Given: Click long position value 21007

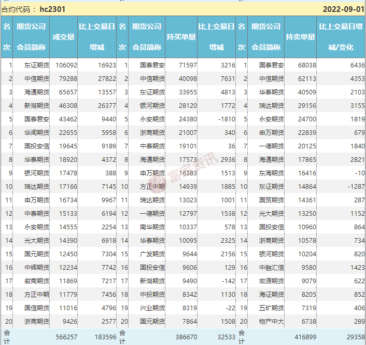Looking at the screenshot, I should (x=188, y=133).
